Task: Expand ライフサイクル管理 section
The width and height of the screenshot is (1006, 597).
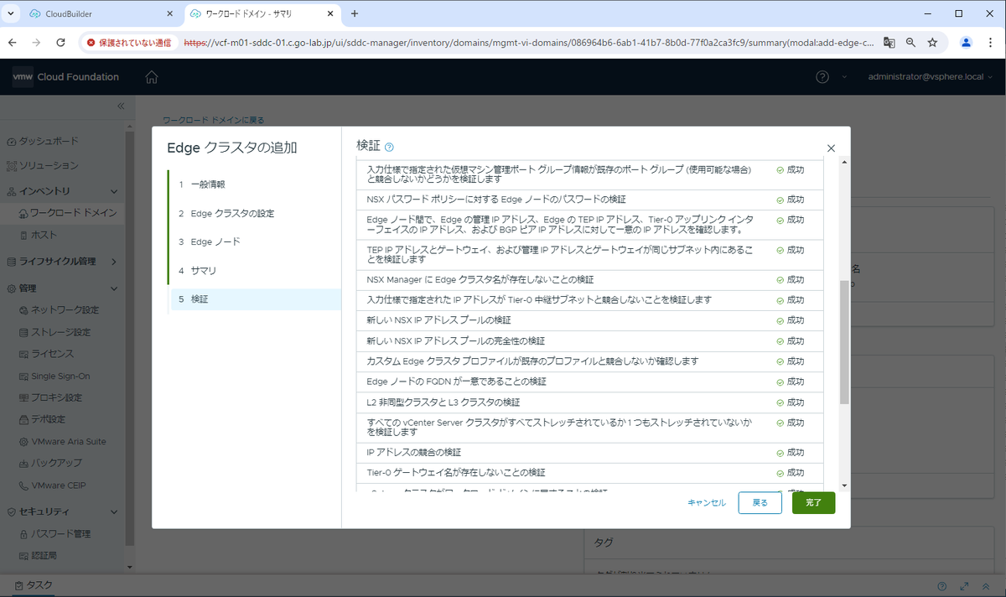Action: tap(114, 262)
